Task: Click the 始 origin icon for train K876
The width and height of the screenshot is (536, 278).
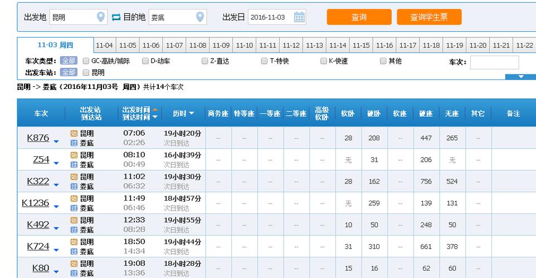Action: coord(74,133)
